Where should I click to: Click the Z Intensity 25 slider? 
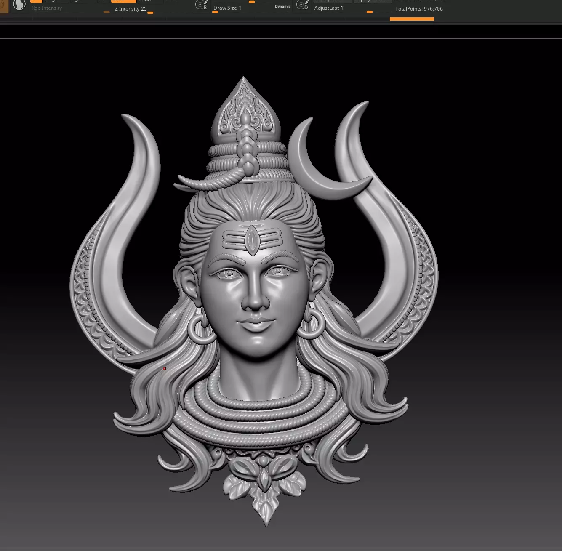tap(152, 9)
